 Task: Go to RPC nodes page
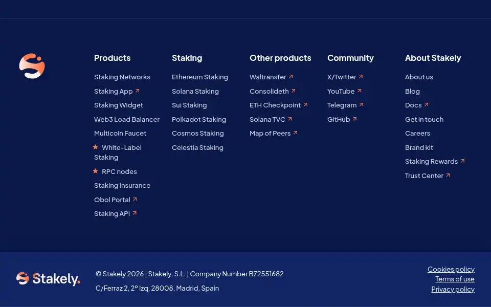(119, 172)
